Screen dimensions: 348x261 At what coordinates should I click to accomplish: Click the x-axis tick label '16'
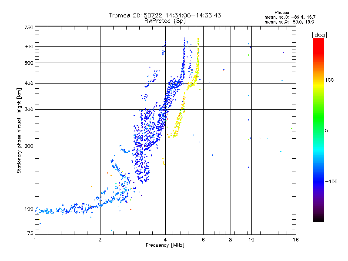click(x=296, y=240)
